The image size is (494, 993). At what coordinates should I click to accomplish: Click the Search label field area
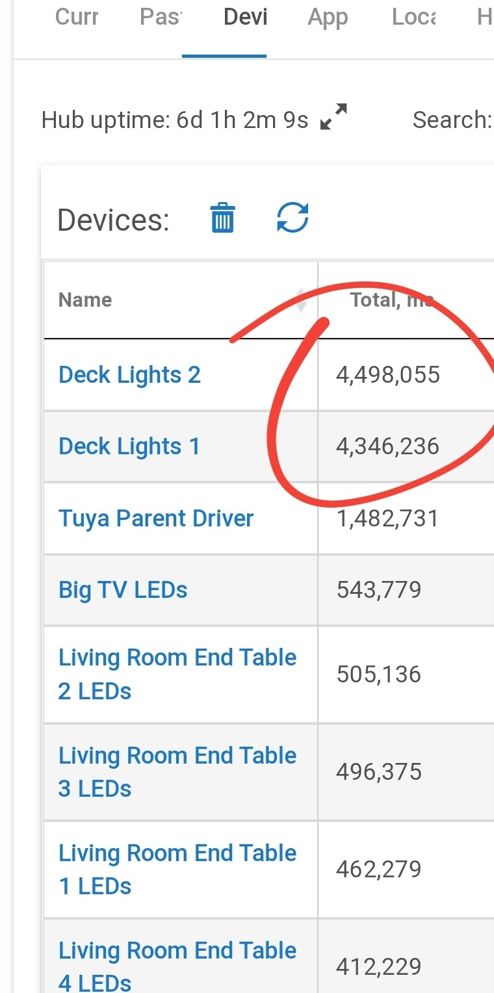(452, 120)
